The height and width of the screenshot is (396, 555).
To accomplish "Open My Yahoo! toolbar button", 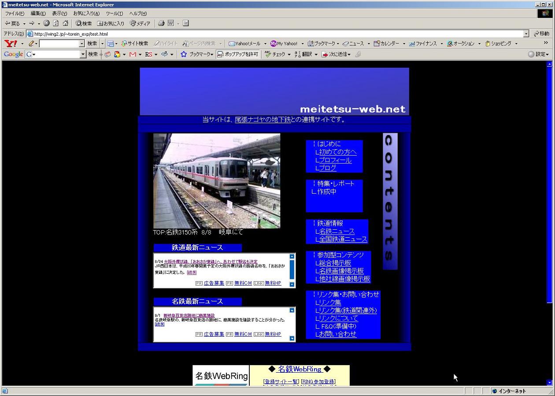I will click(x=284, y=44).
